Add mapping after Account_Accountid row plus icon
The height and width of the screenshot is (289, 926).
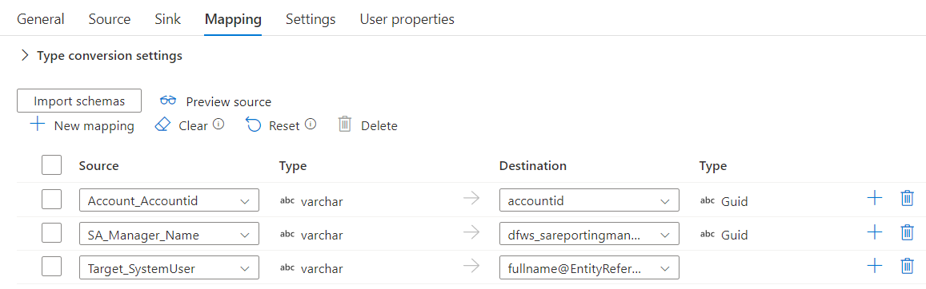pyautogui.click(x=874, y=199)
